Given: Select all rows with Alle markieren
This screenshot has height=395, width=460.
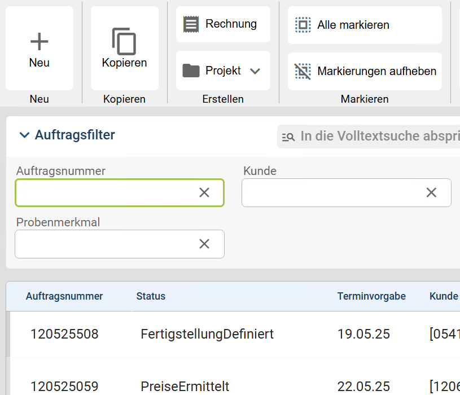Looking at the screenshot, I should point(364,25).
